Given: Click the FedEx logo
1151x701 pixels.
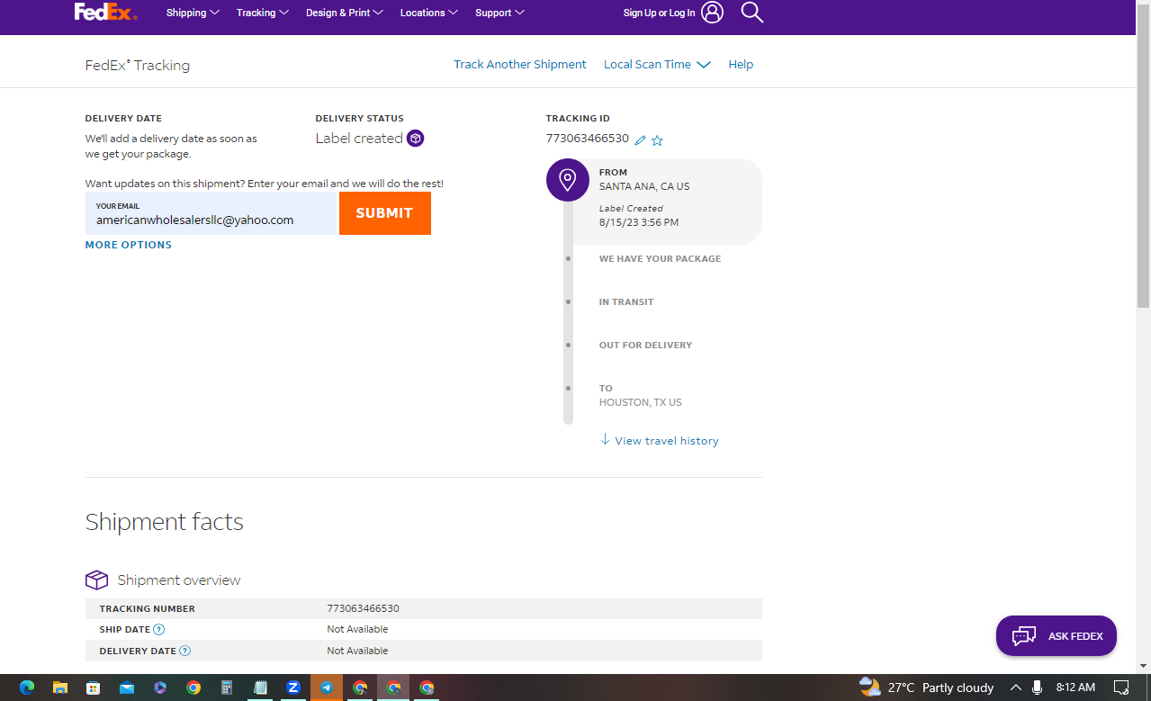Looking at the screenshot, I should pos(105,12).
